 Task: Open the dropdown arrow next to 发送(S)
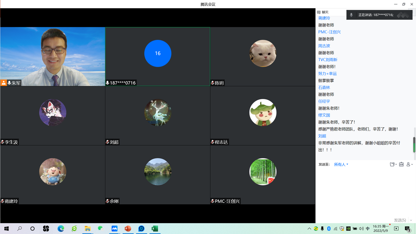tap(411, 220)
